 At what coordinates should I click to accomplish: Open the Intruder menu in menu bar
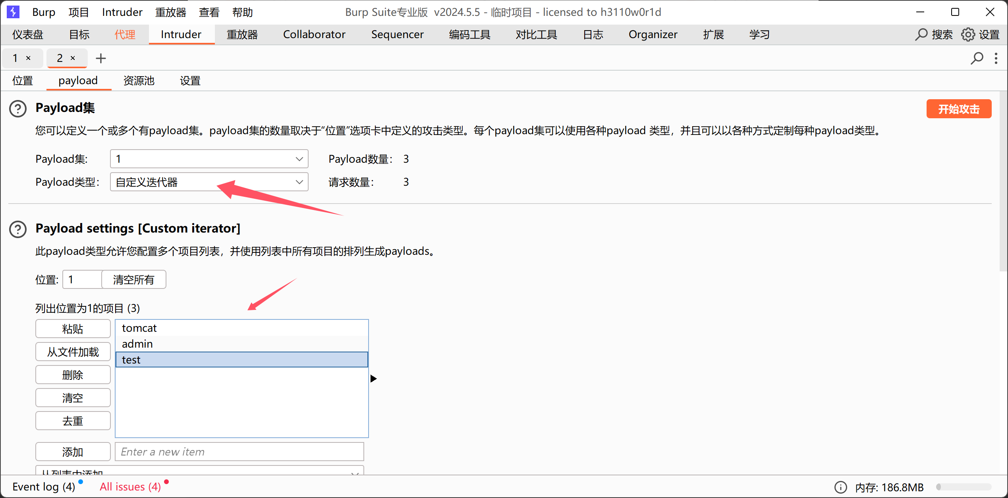pos(122,12)
